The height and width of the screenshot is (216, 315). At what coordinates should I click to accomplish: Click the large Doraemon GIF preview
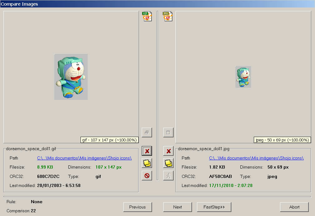pos(71,77)
